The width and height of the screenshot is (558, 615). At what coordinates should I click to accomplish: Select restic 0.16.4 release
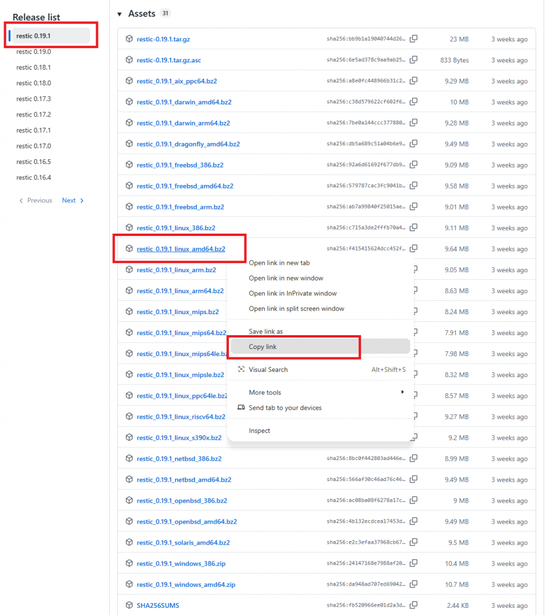point(33,177)
